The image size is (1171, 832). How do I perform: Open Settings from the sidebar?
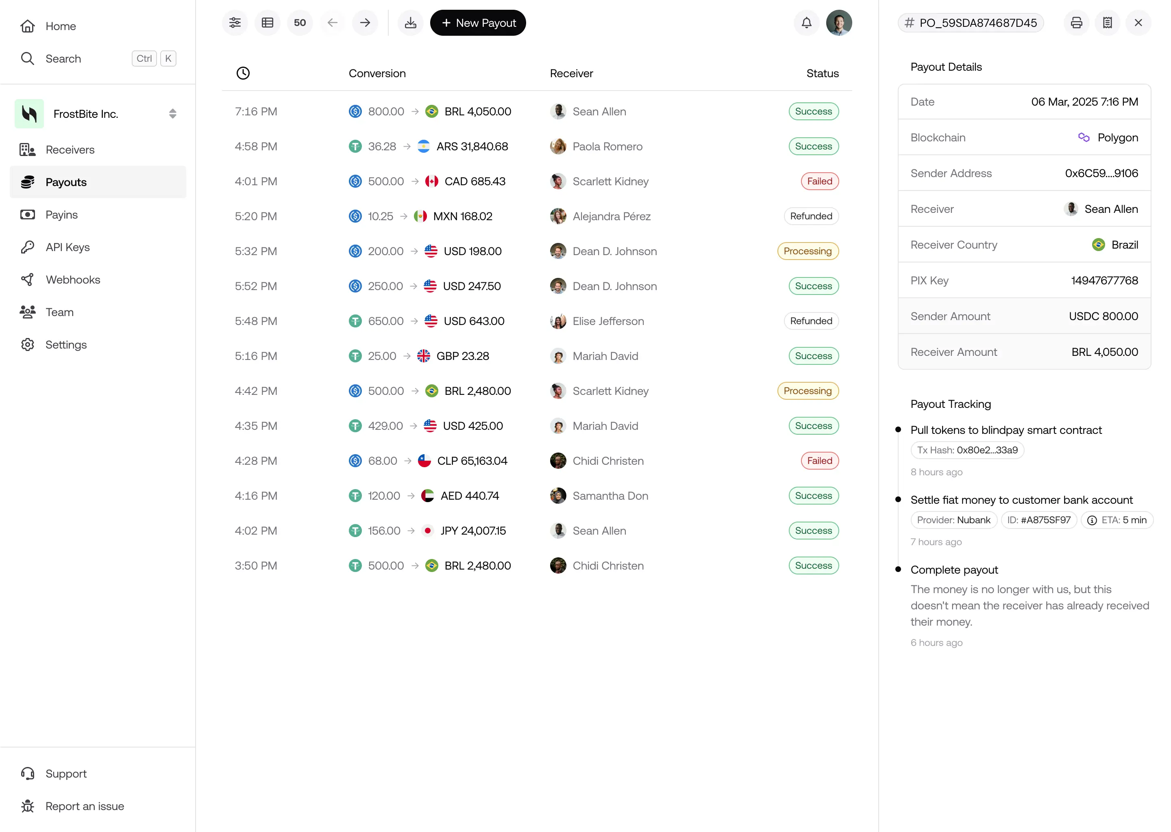[65, 344]
